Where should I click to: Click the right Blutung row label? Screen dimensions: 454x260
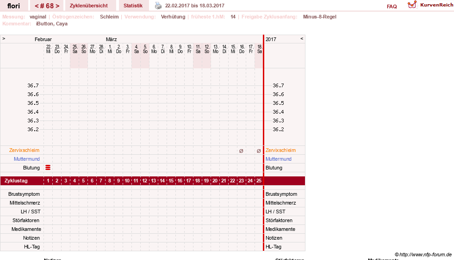(274, 168)
